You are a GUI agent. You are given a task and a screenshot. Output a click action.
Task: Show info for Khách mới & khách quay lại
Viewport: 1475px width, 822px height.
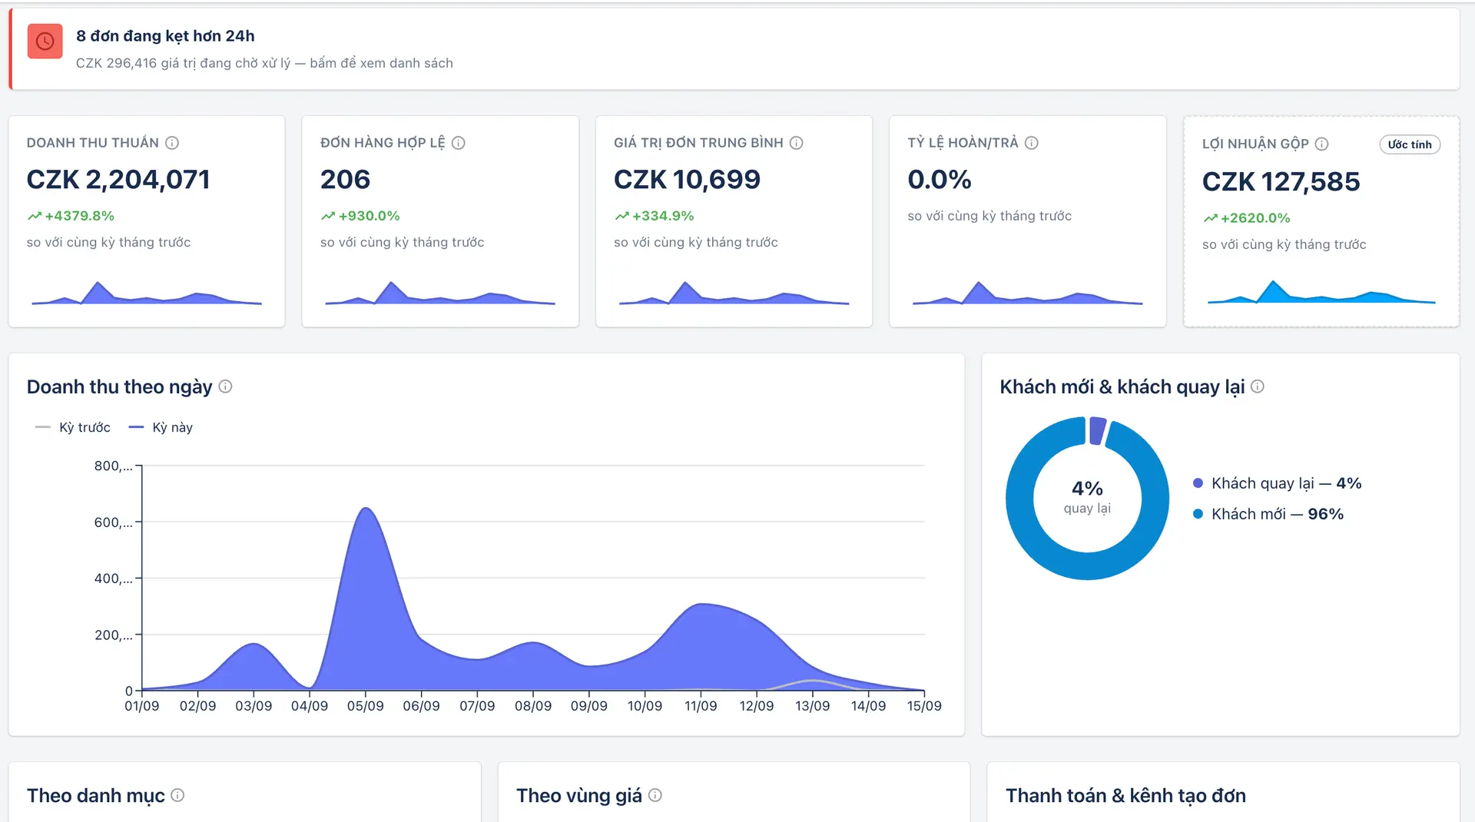pos(1258,386)
